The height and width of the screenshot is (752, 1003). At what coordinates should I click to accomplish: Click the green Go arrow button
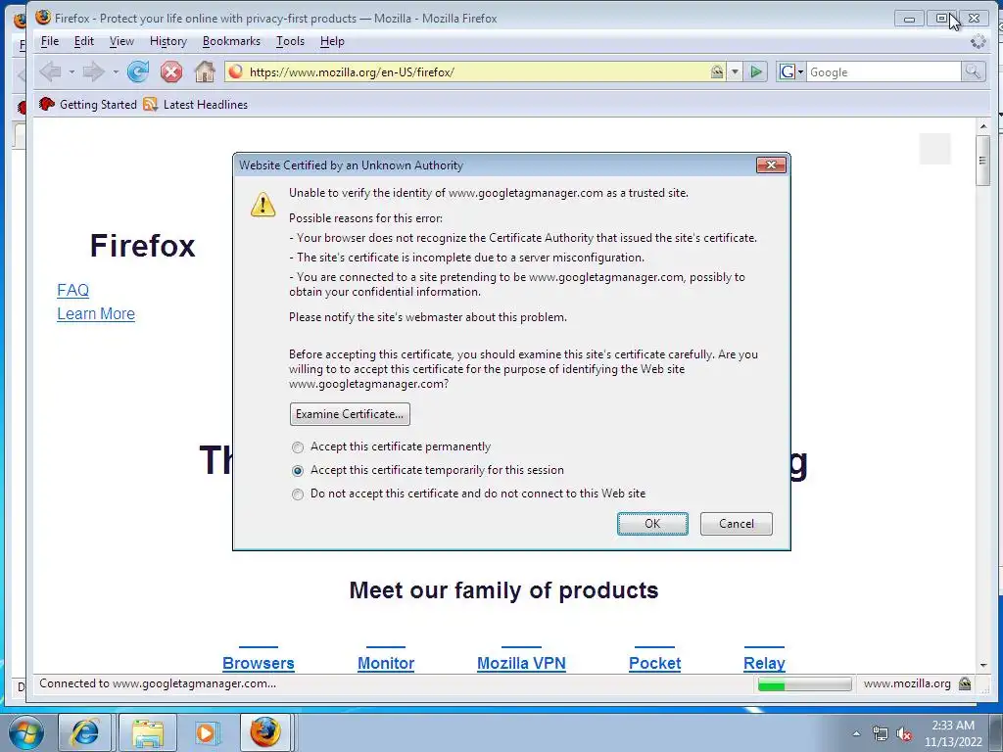click(755, 71)
